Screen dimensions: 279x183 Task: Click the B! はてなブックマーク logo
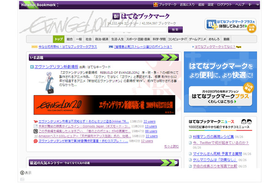[x=141, y=16]
